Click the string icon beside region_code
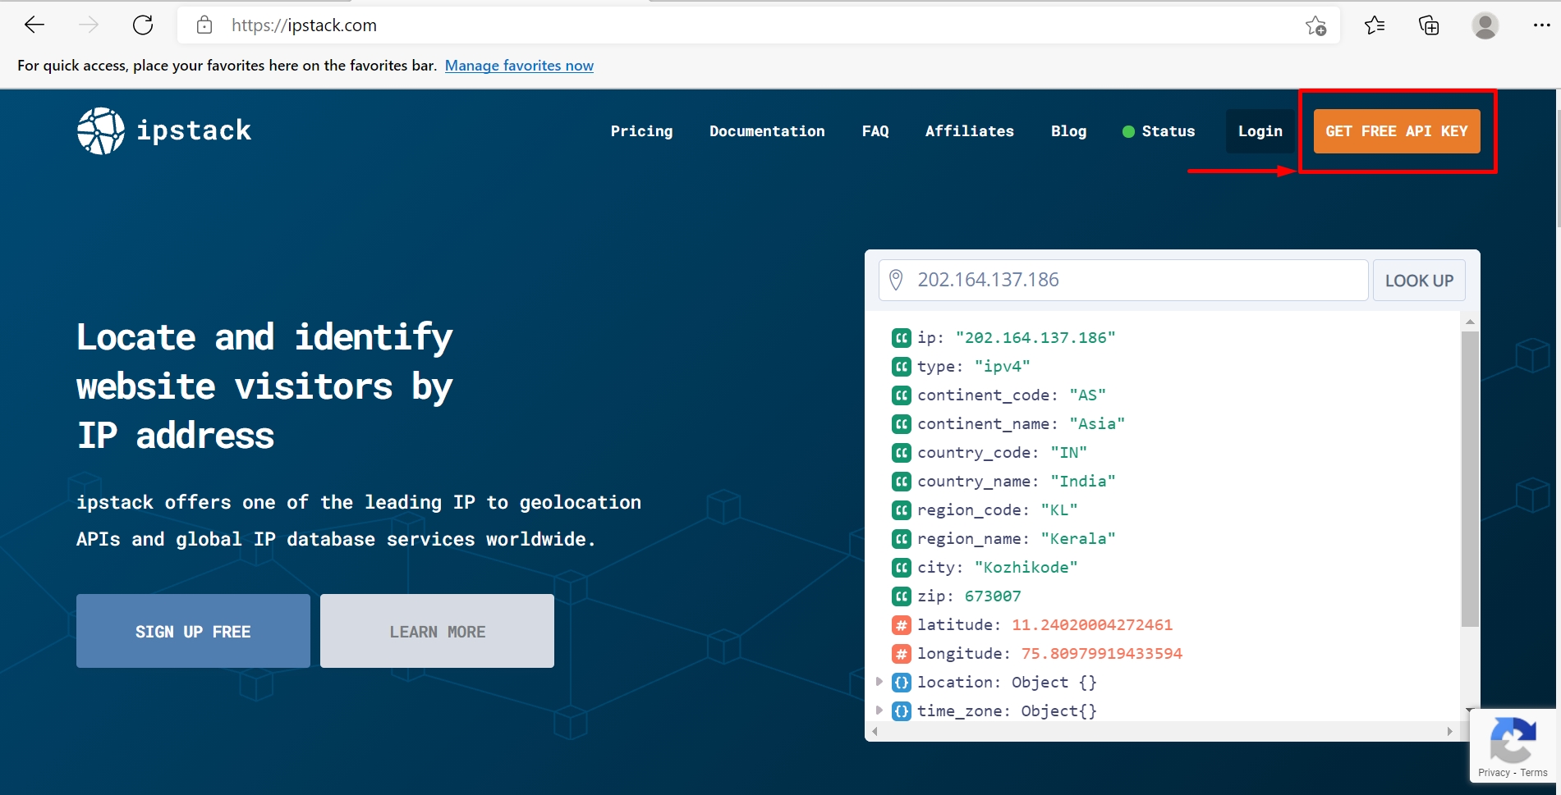Image resolution: width=1561 pixels, height=795 pixels. (x=902, y=510)
